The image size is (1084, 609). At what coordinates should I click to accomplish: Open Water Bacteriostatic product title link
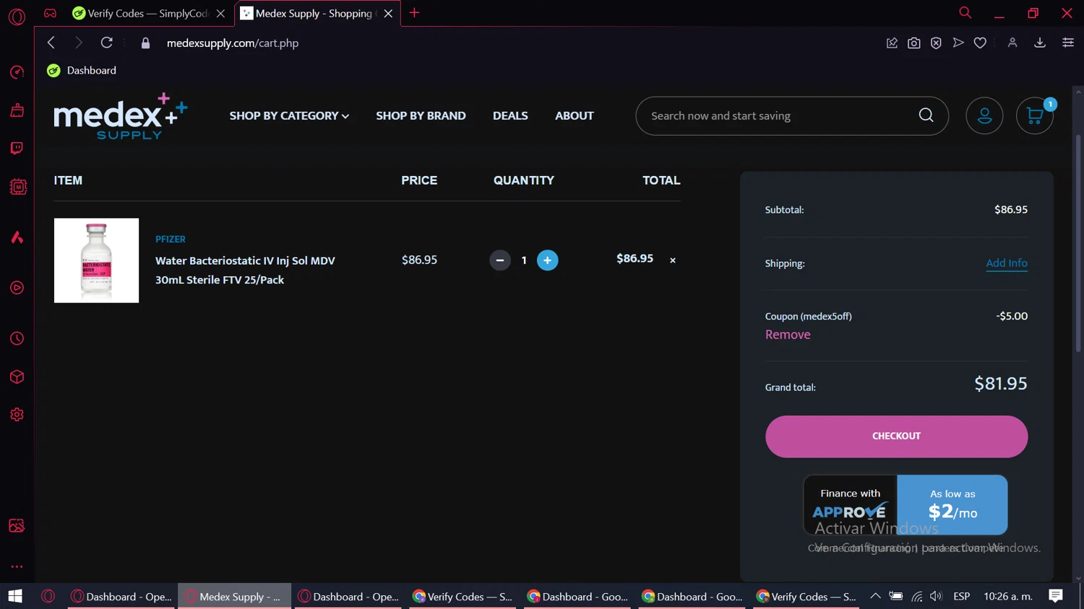[x=245, y=270]
